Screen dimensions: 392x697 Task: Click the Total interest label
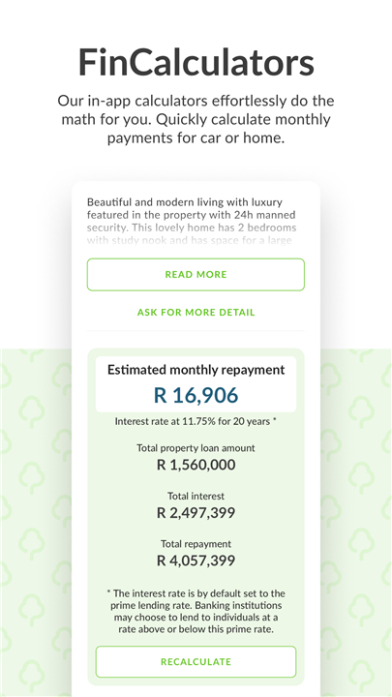pyautogui.click(x=196, y=496)
